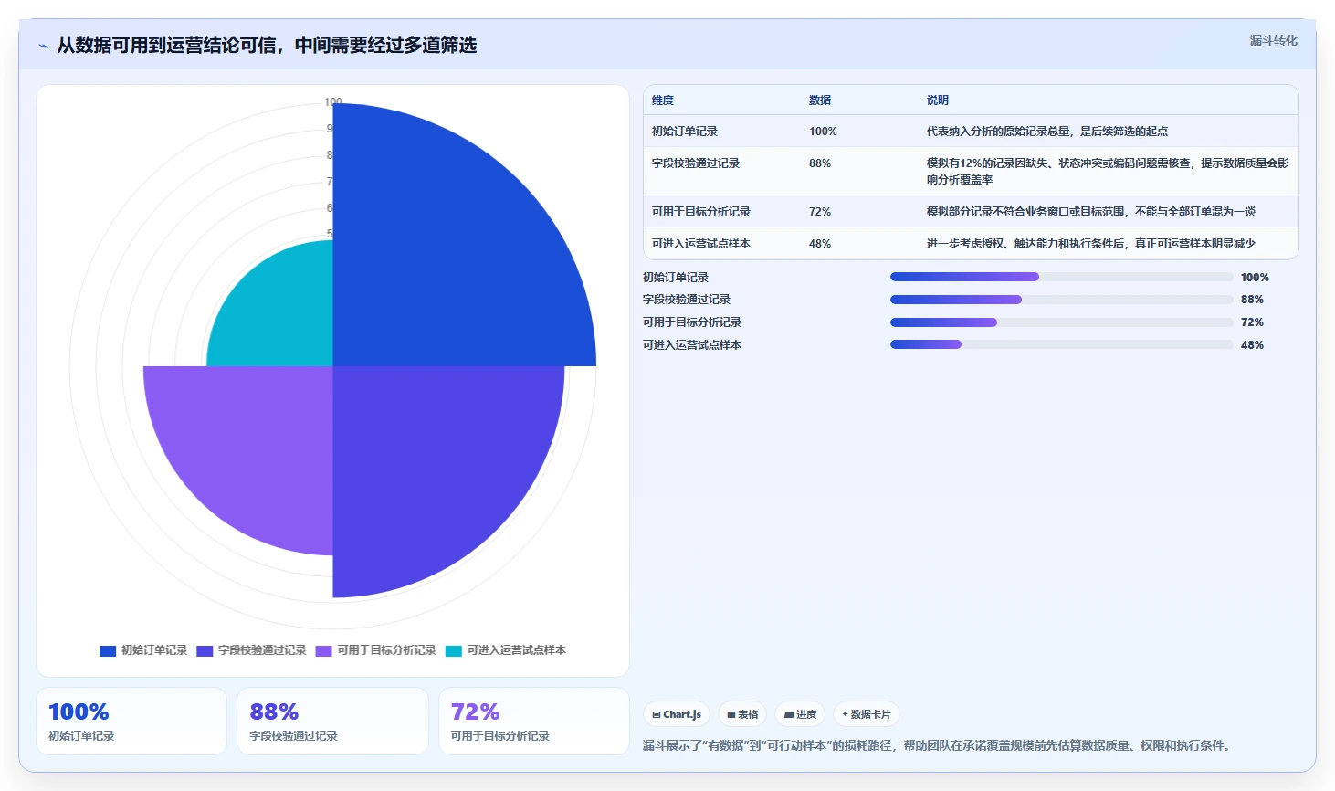The image size is (1335, 791).
Task: Click the 100% value in the table
Action: tap(823, 132)
